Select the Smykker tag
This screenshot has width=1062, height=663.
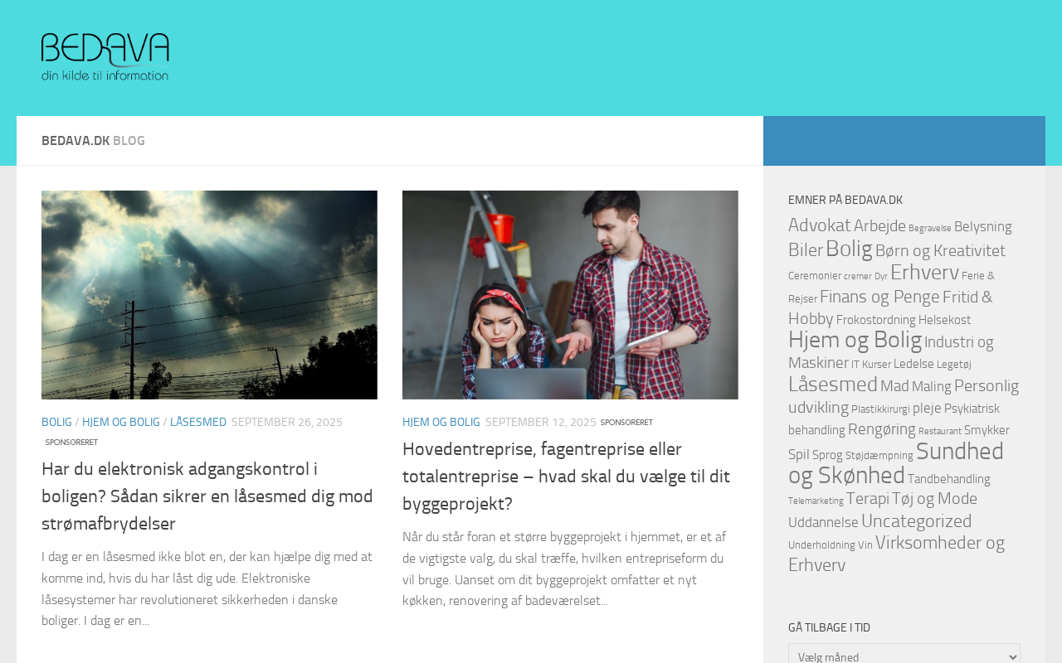click(986, 430)
